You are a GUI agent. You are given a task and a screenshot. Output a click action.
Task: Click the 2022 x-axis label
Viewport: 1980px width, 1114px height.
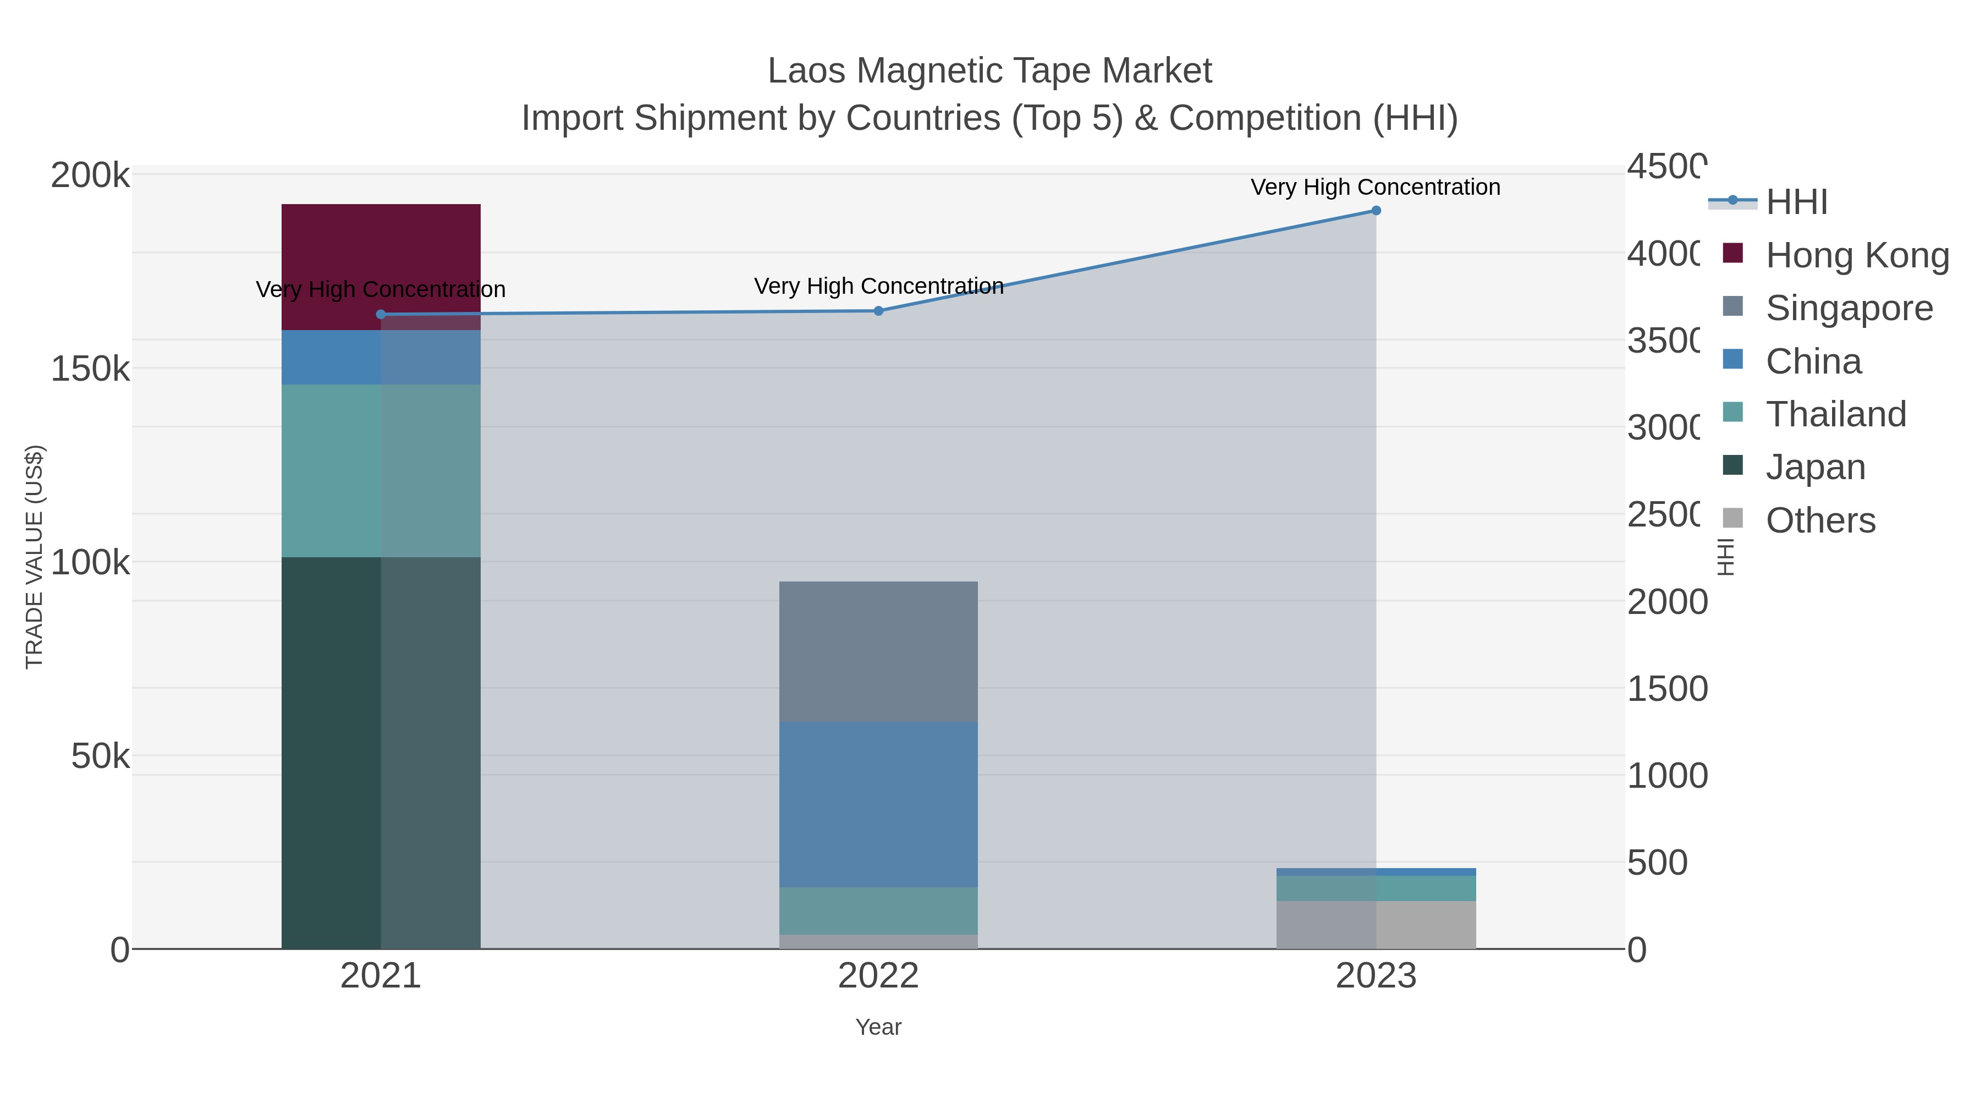pos(878,976)
